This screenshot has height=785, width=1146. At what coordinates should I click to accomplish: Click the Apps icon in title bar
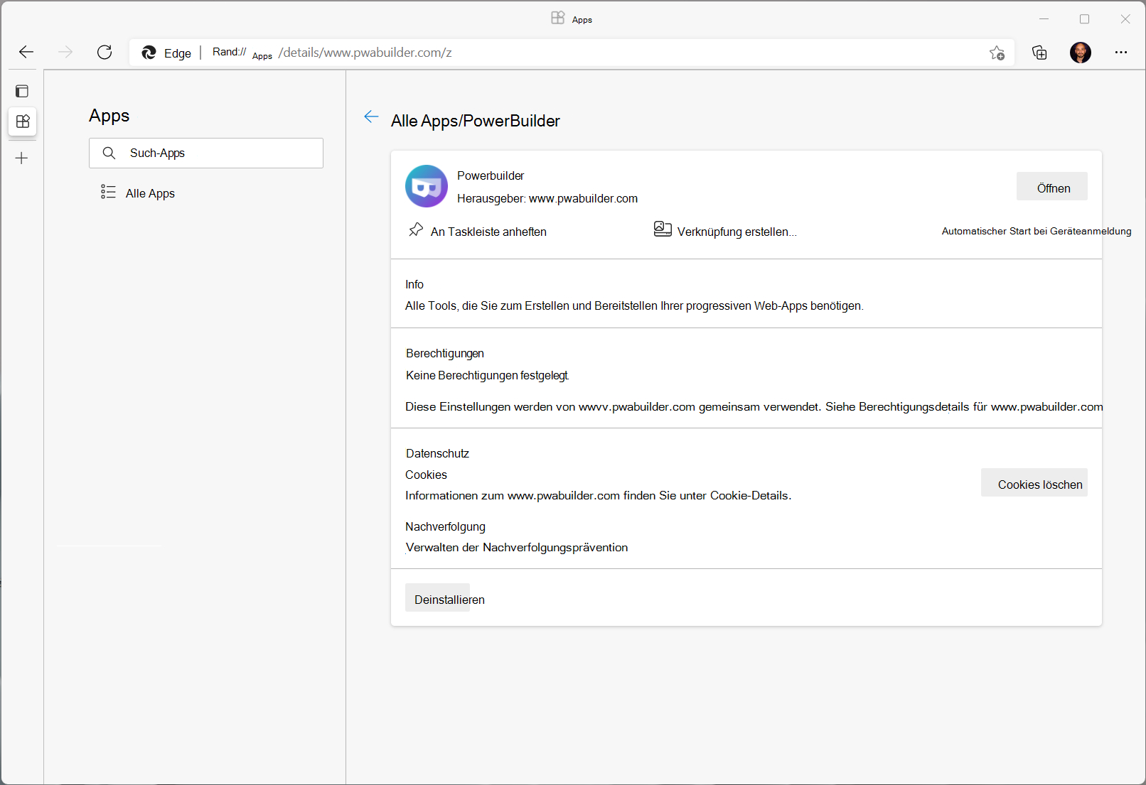coord(558,18)
